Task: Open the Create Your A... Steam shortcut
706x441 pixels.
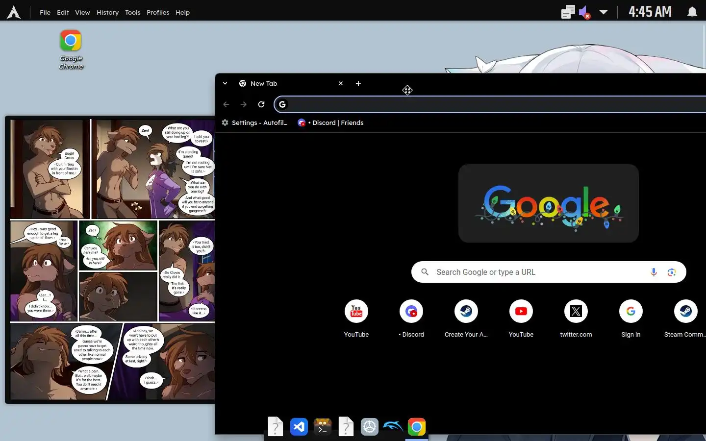Action: (x=466, y=319)
